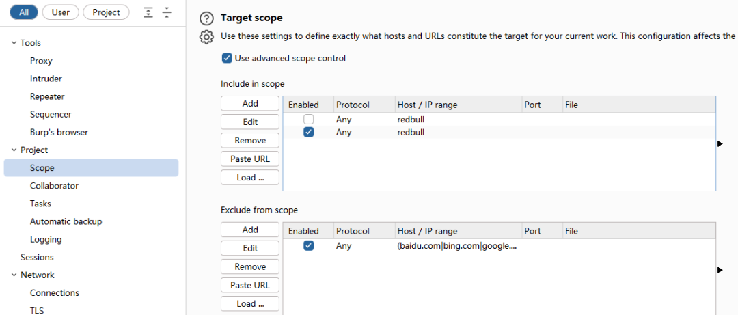
Task: Click the collapse all settings icon
Action: tap(167, 12)
